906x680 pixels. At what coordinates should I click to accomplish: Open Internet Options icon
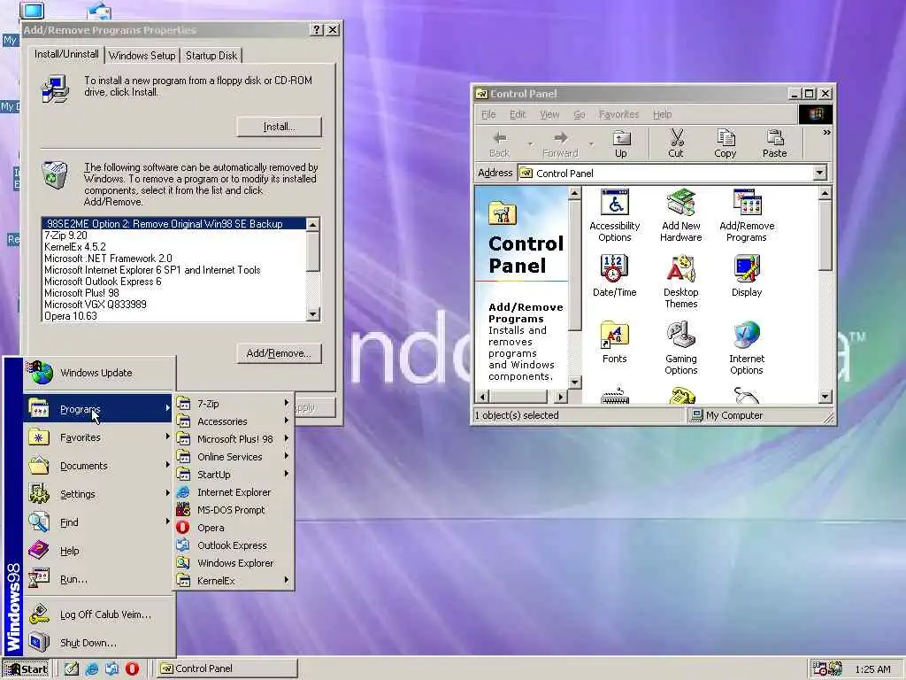tap(747, 348)
